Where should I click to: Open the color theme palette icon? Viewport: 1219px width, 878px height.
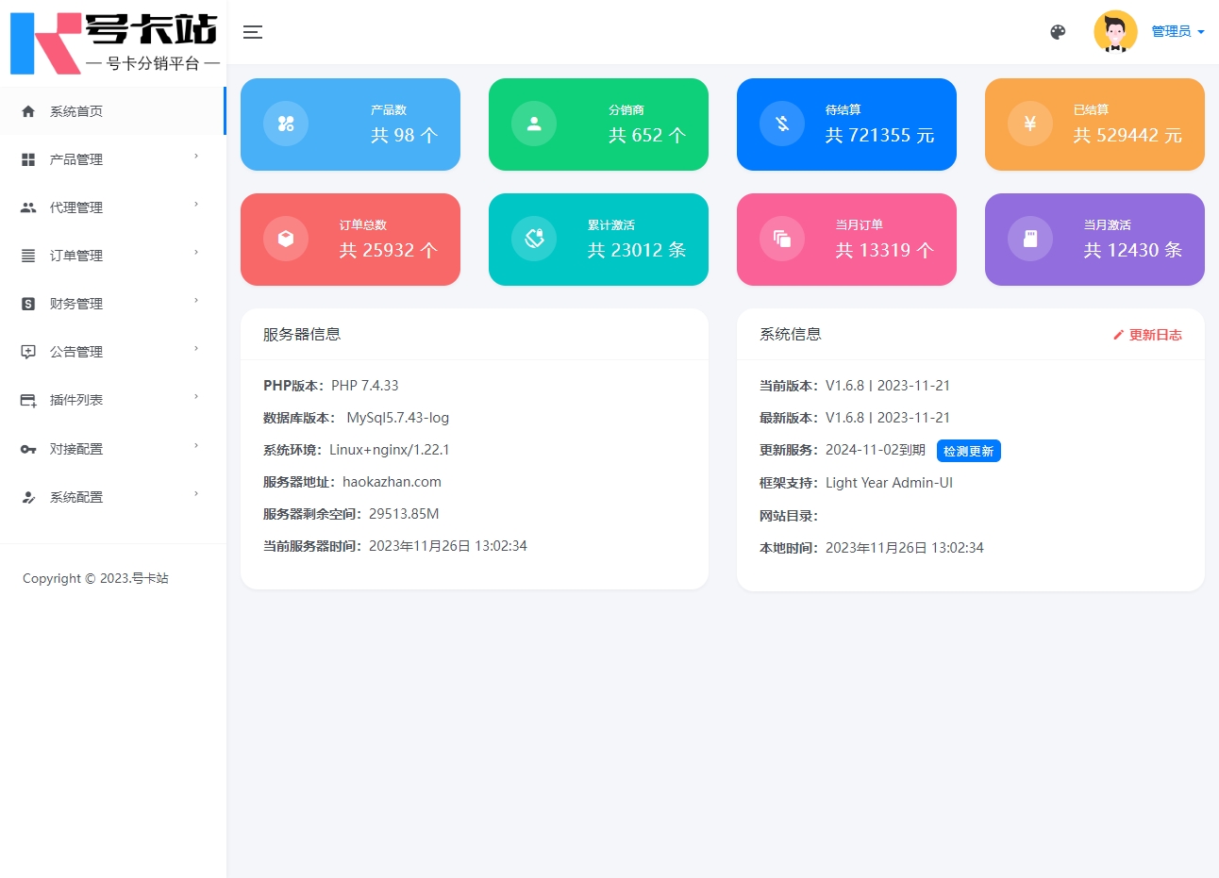pos(1058,32)
